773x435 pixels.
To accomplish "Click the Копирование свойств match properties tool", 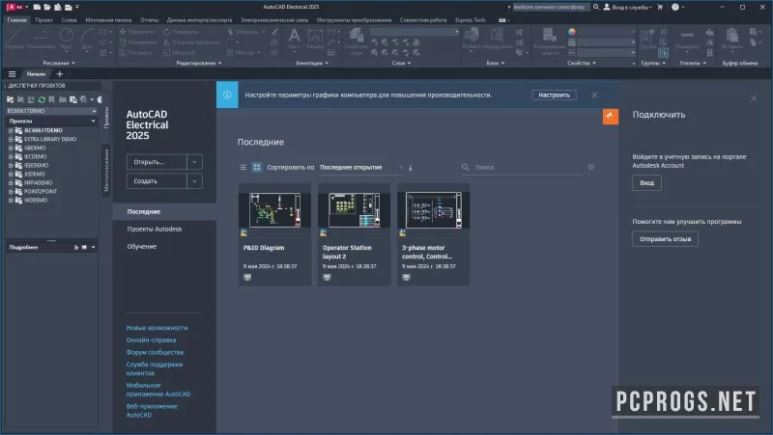I will click(549, 41).
